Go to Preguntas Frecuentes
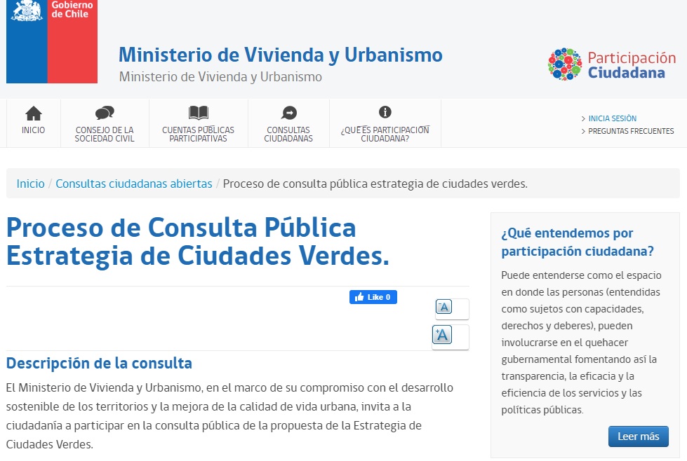687x461 pixels. (630, 131)
